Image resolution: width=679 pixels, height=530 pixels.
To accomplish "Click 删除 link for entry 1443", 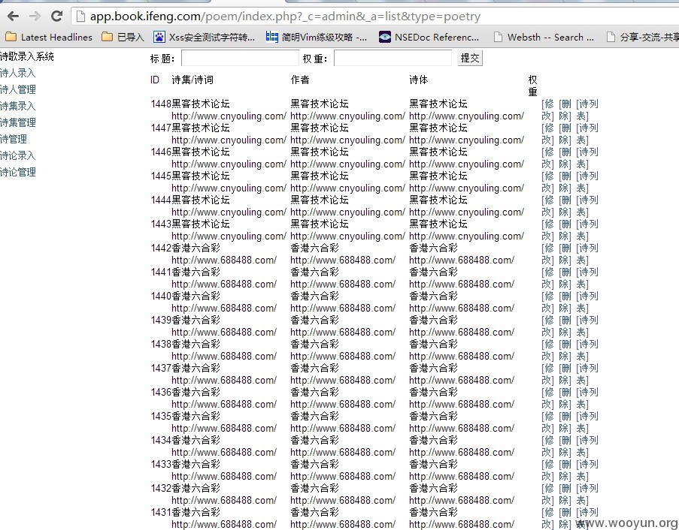I will [565, 230].
